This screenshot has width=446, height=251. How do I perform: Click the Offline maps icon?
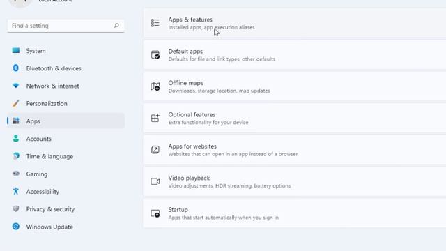[x=155, y=86]
